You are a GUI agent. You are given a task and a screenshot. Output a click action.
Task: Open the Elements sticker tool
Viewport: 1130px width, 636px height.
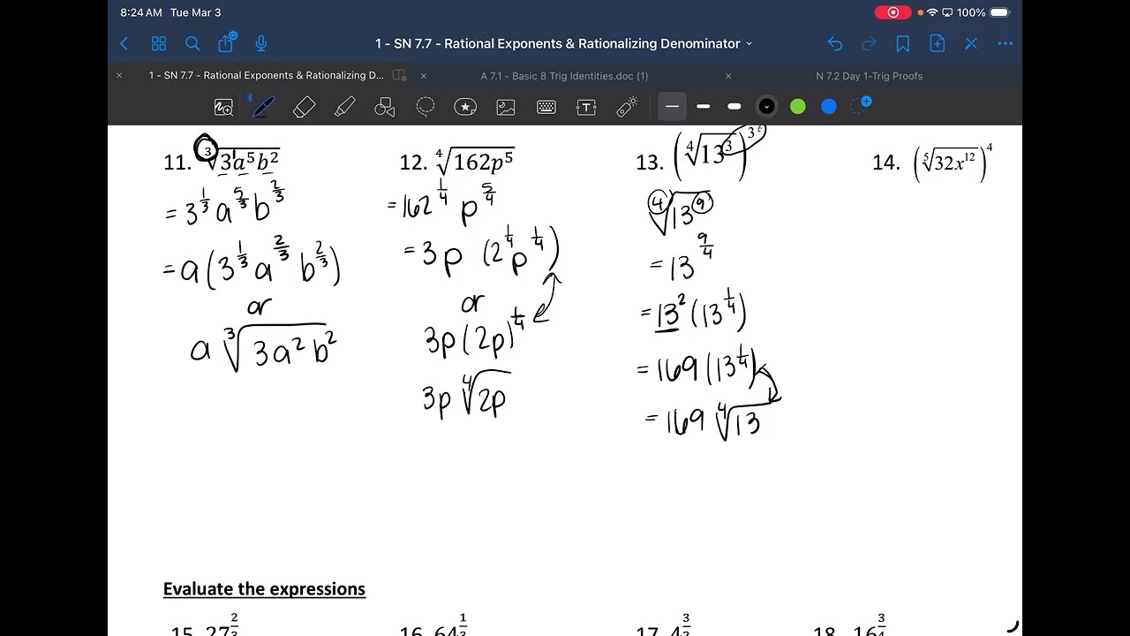(x=465, y=107)
